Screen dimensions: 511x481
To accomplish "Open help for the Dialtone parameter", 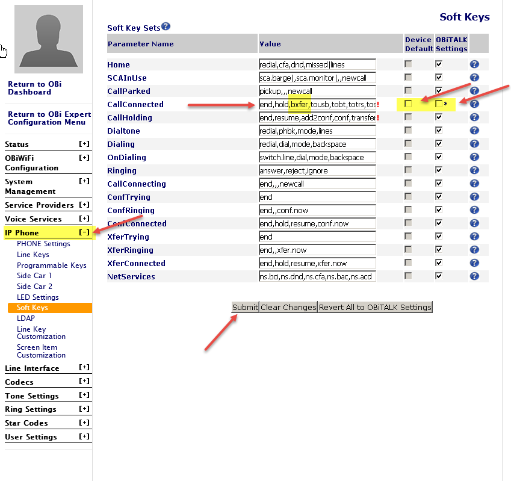I will (x=474, y=130).
